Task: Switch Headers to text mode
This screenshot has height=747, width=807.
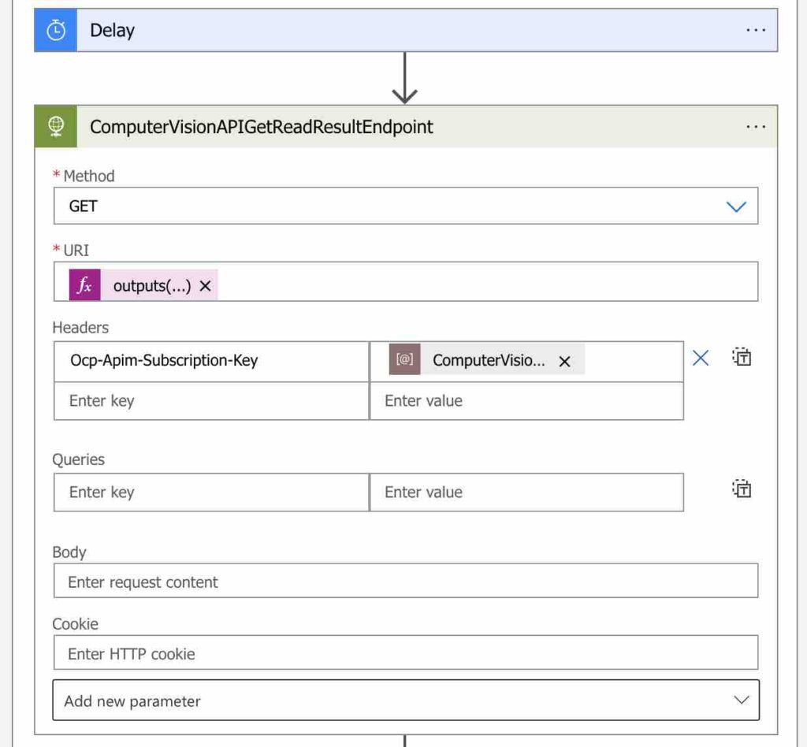Action: [x=742, y=357]
